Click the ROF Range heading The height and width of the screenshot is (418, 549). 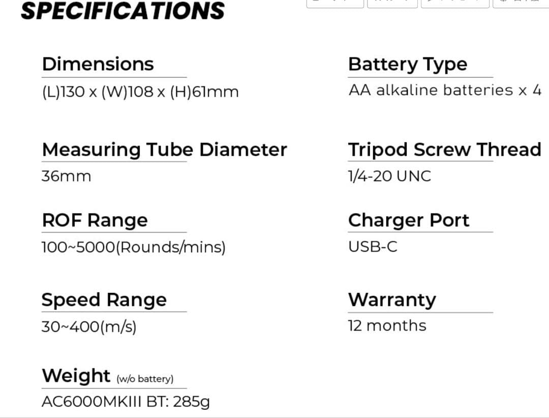click(x=95, y=220)
